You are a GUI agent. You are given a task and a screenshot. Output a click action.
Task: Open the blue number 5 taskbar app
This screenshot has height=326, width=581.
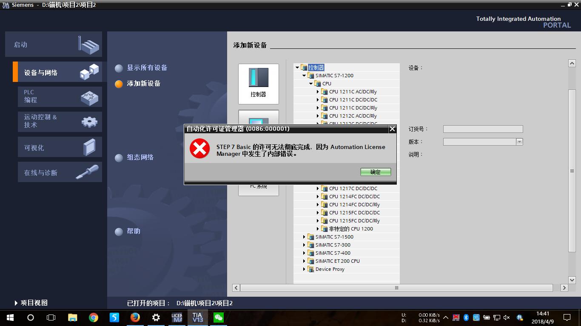pyautogui.click(x=114, y=317)
